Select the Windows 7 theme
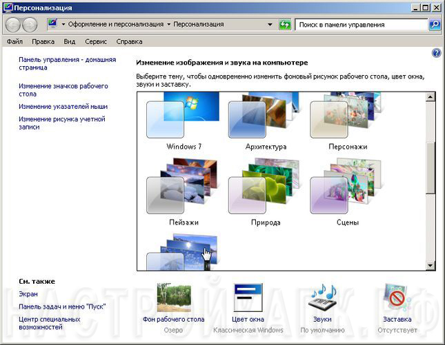445x345 pixels. pos(184,121)
